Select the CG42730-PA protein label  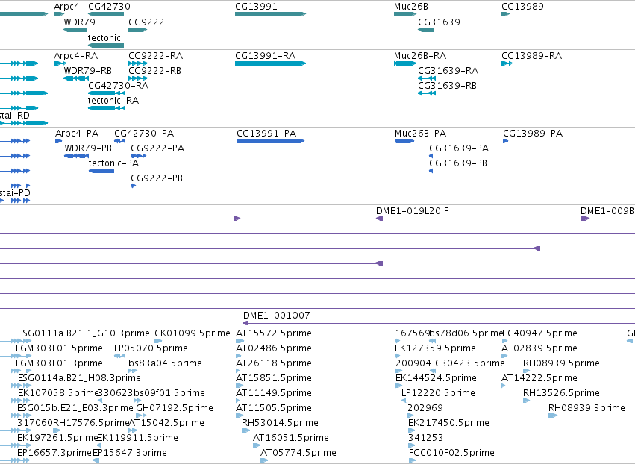(x=144, y=134)
